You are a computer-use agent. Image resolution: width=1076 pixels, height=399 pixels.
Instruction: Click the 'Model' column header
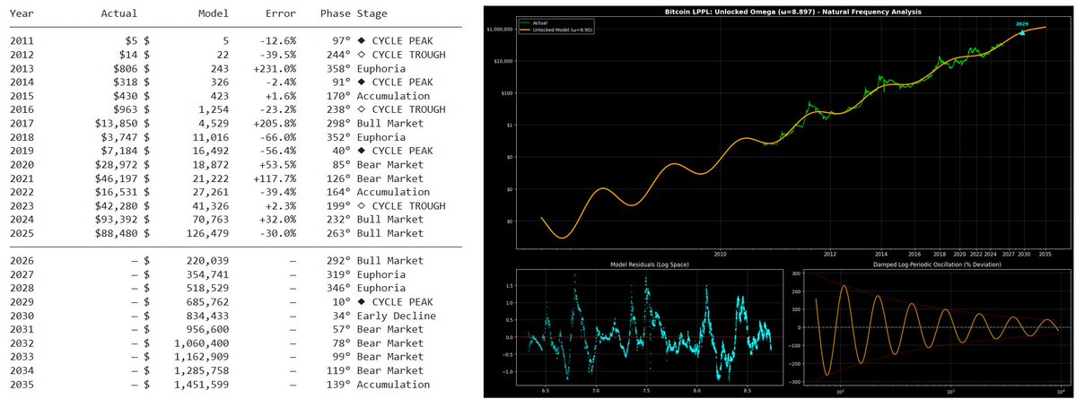coord(214,13)
